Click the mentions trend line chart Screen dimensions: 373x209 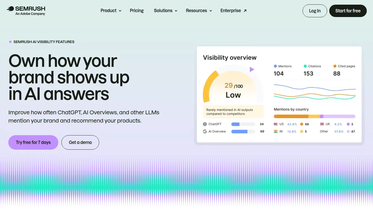point(315,92)
